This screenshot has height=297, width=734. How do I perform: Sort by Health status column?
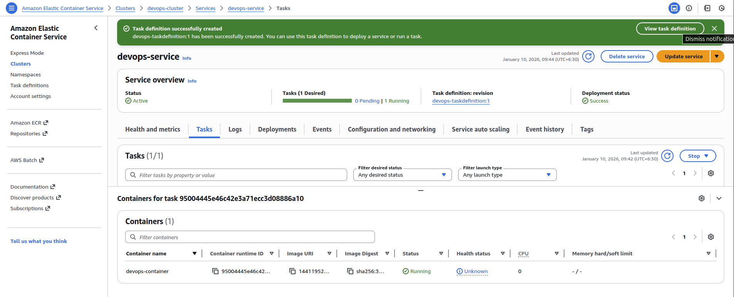point(503,253)
